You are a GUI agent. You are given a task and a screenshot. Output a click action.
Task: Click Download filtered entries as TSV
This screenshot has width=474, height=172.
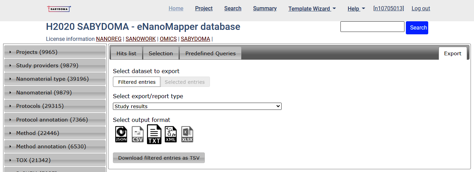coord(159,158)
